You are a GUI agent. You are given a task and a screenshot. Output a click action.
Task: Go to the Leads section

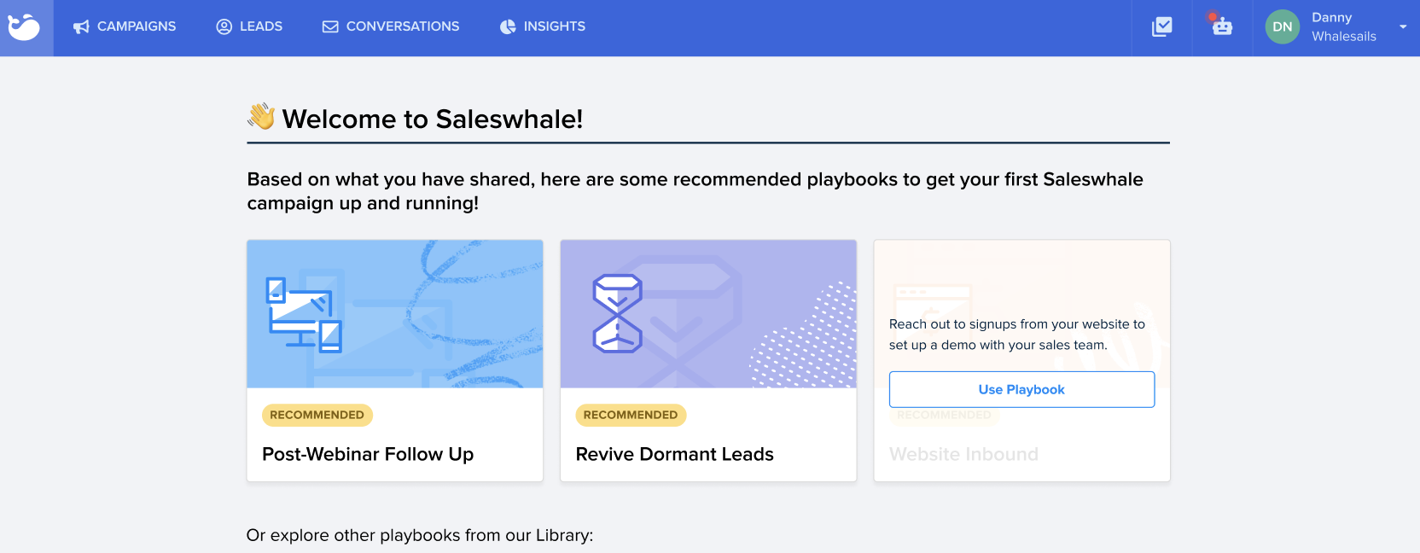point(249,27)
